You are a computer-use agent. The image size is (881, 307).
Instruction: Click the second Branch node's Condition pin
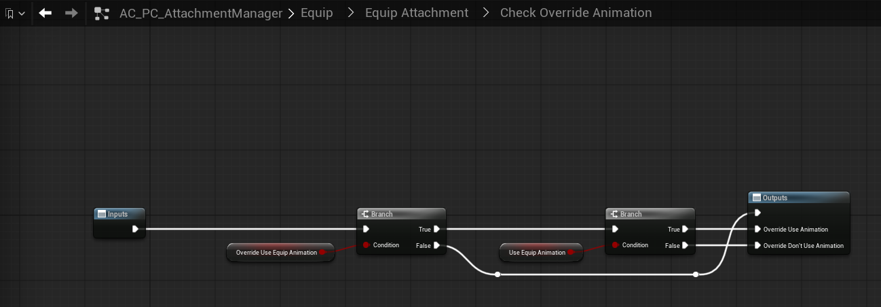tap(615, 245)
